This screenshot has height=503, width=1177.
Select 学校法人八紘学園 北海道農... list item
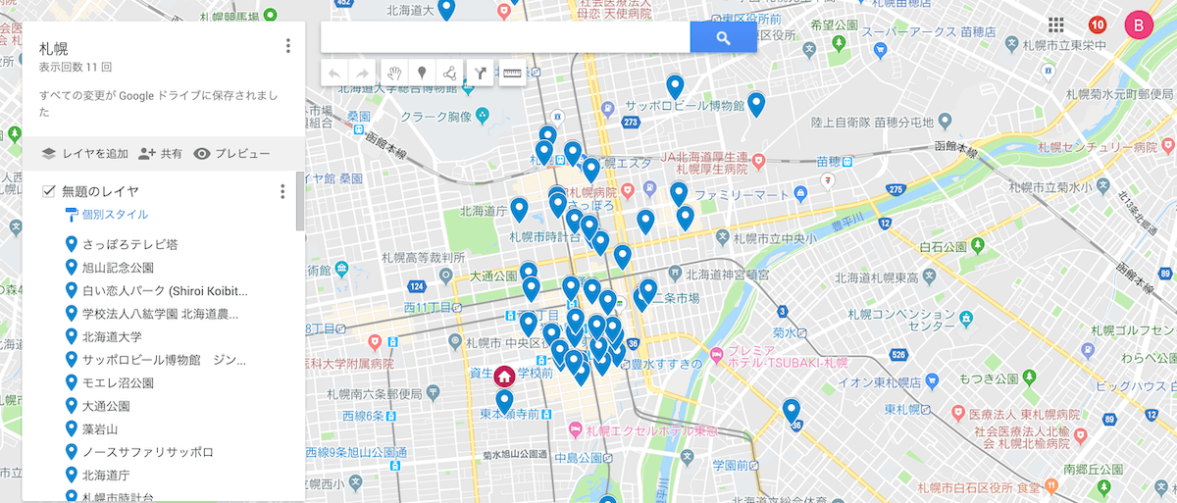pyautogui.click(x=161, y=314)
